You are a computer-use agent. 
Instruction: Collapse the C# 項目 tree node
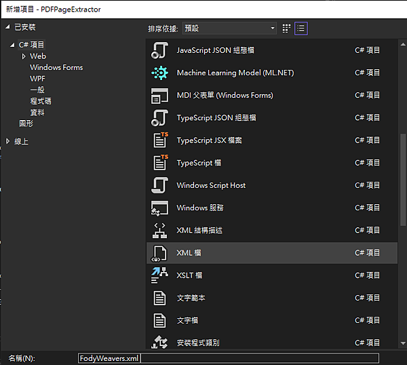(12, 45)
